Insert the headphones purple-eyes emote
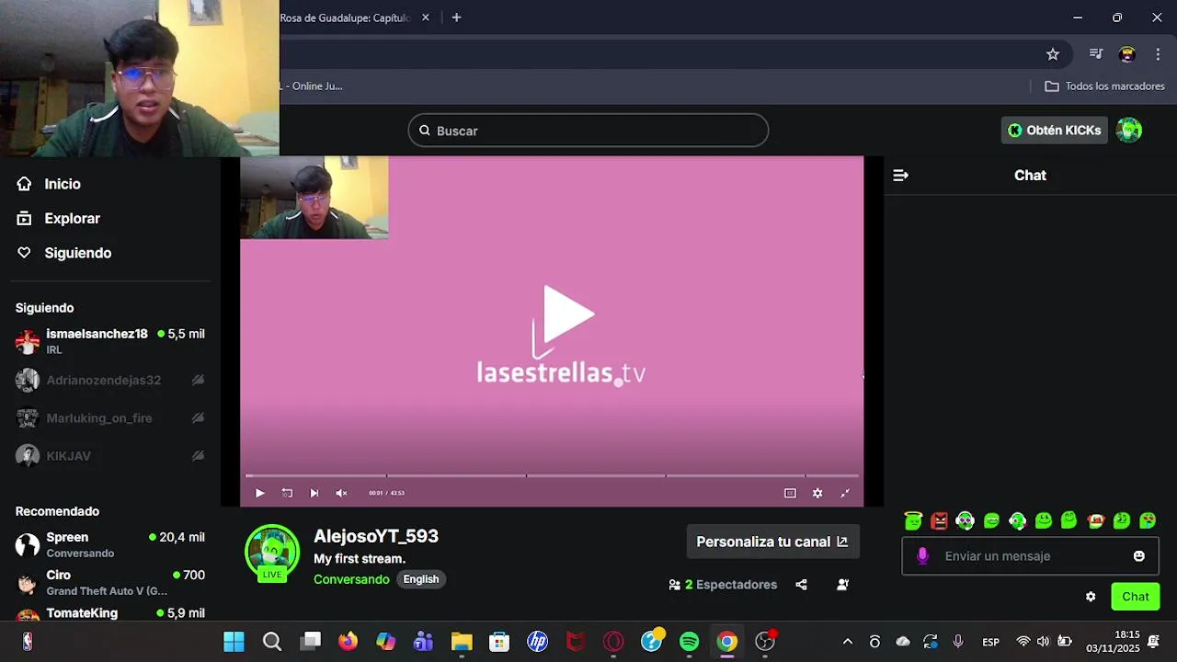This screenshot has height=662, width=1177. [965, 520]
